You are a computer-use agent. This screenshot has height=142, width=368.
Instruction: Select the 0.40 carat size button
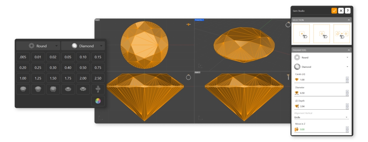pyautogui.click(x=68, y=67)
